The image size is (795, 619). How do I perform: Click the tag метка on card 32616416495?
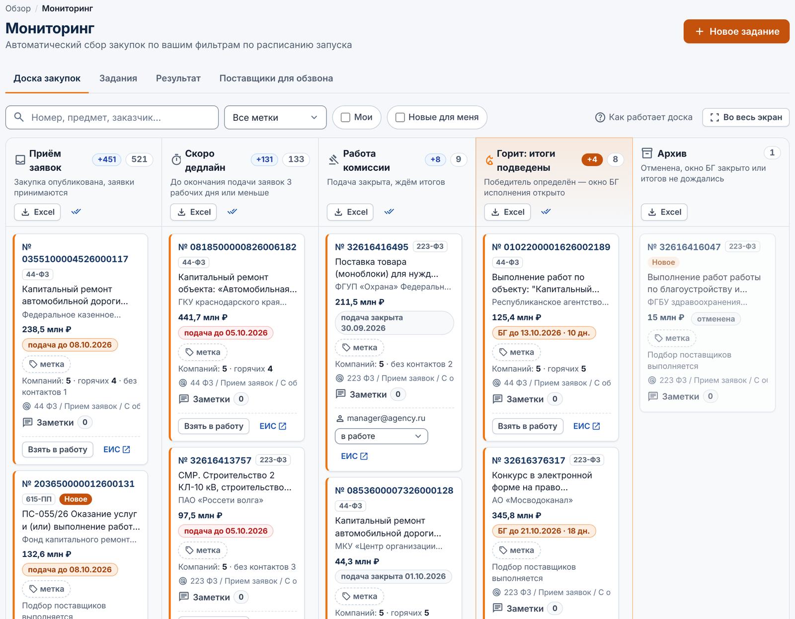click(x=360, y=348)
